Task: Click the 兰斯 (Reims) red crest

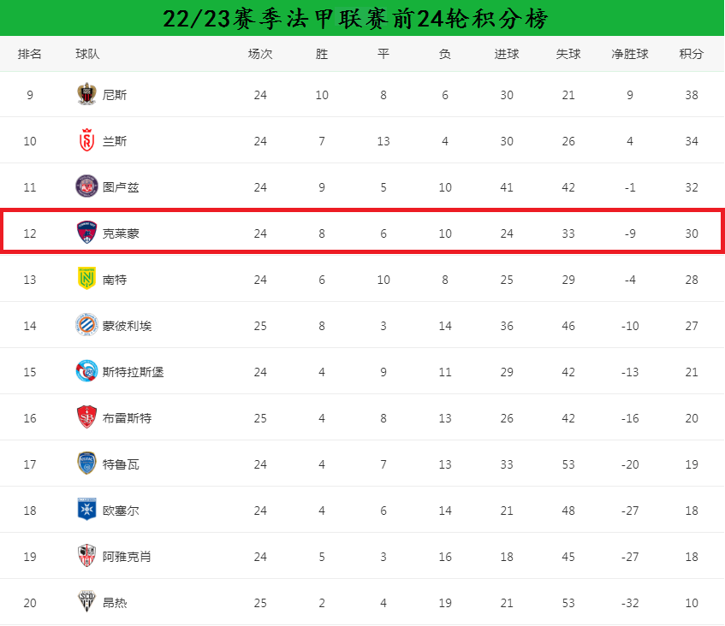Action: (86, 140)
